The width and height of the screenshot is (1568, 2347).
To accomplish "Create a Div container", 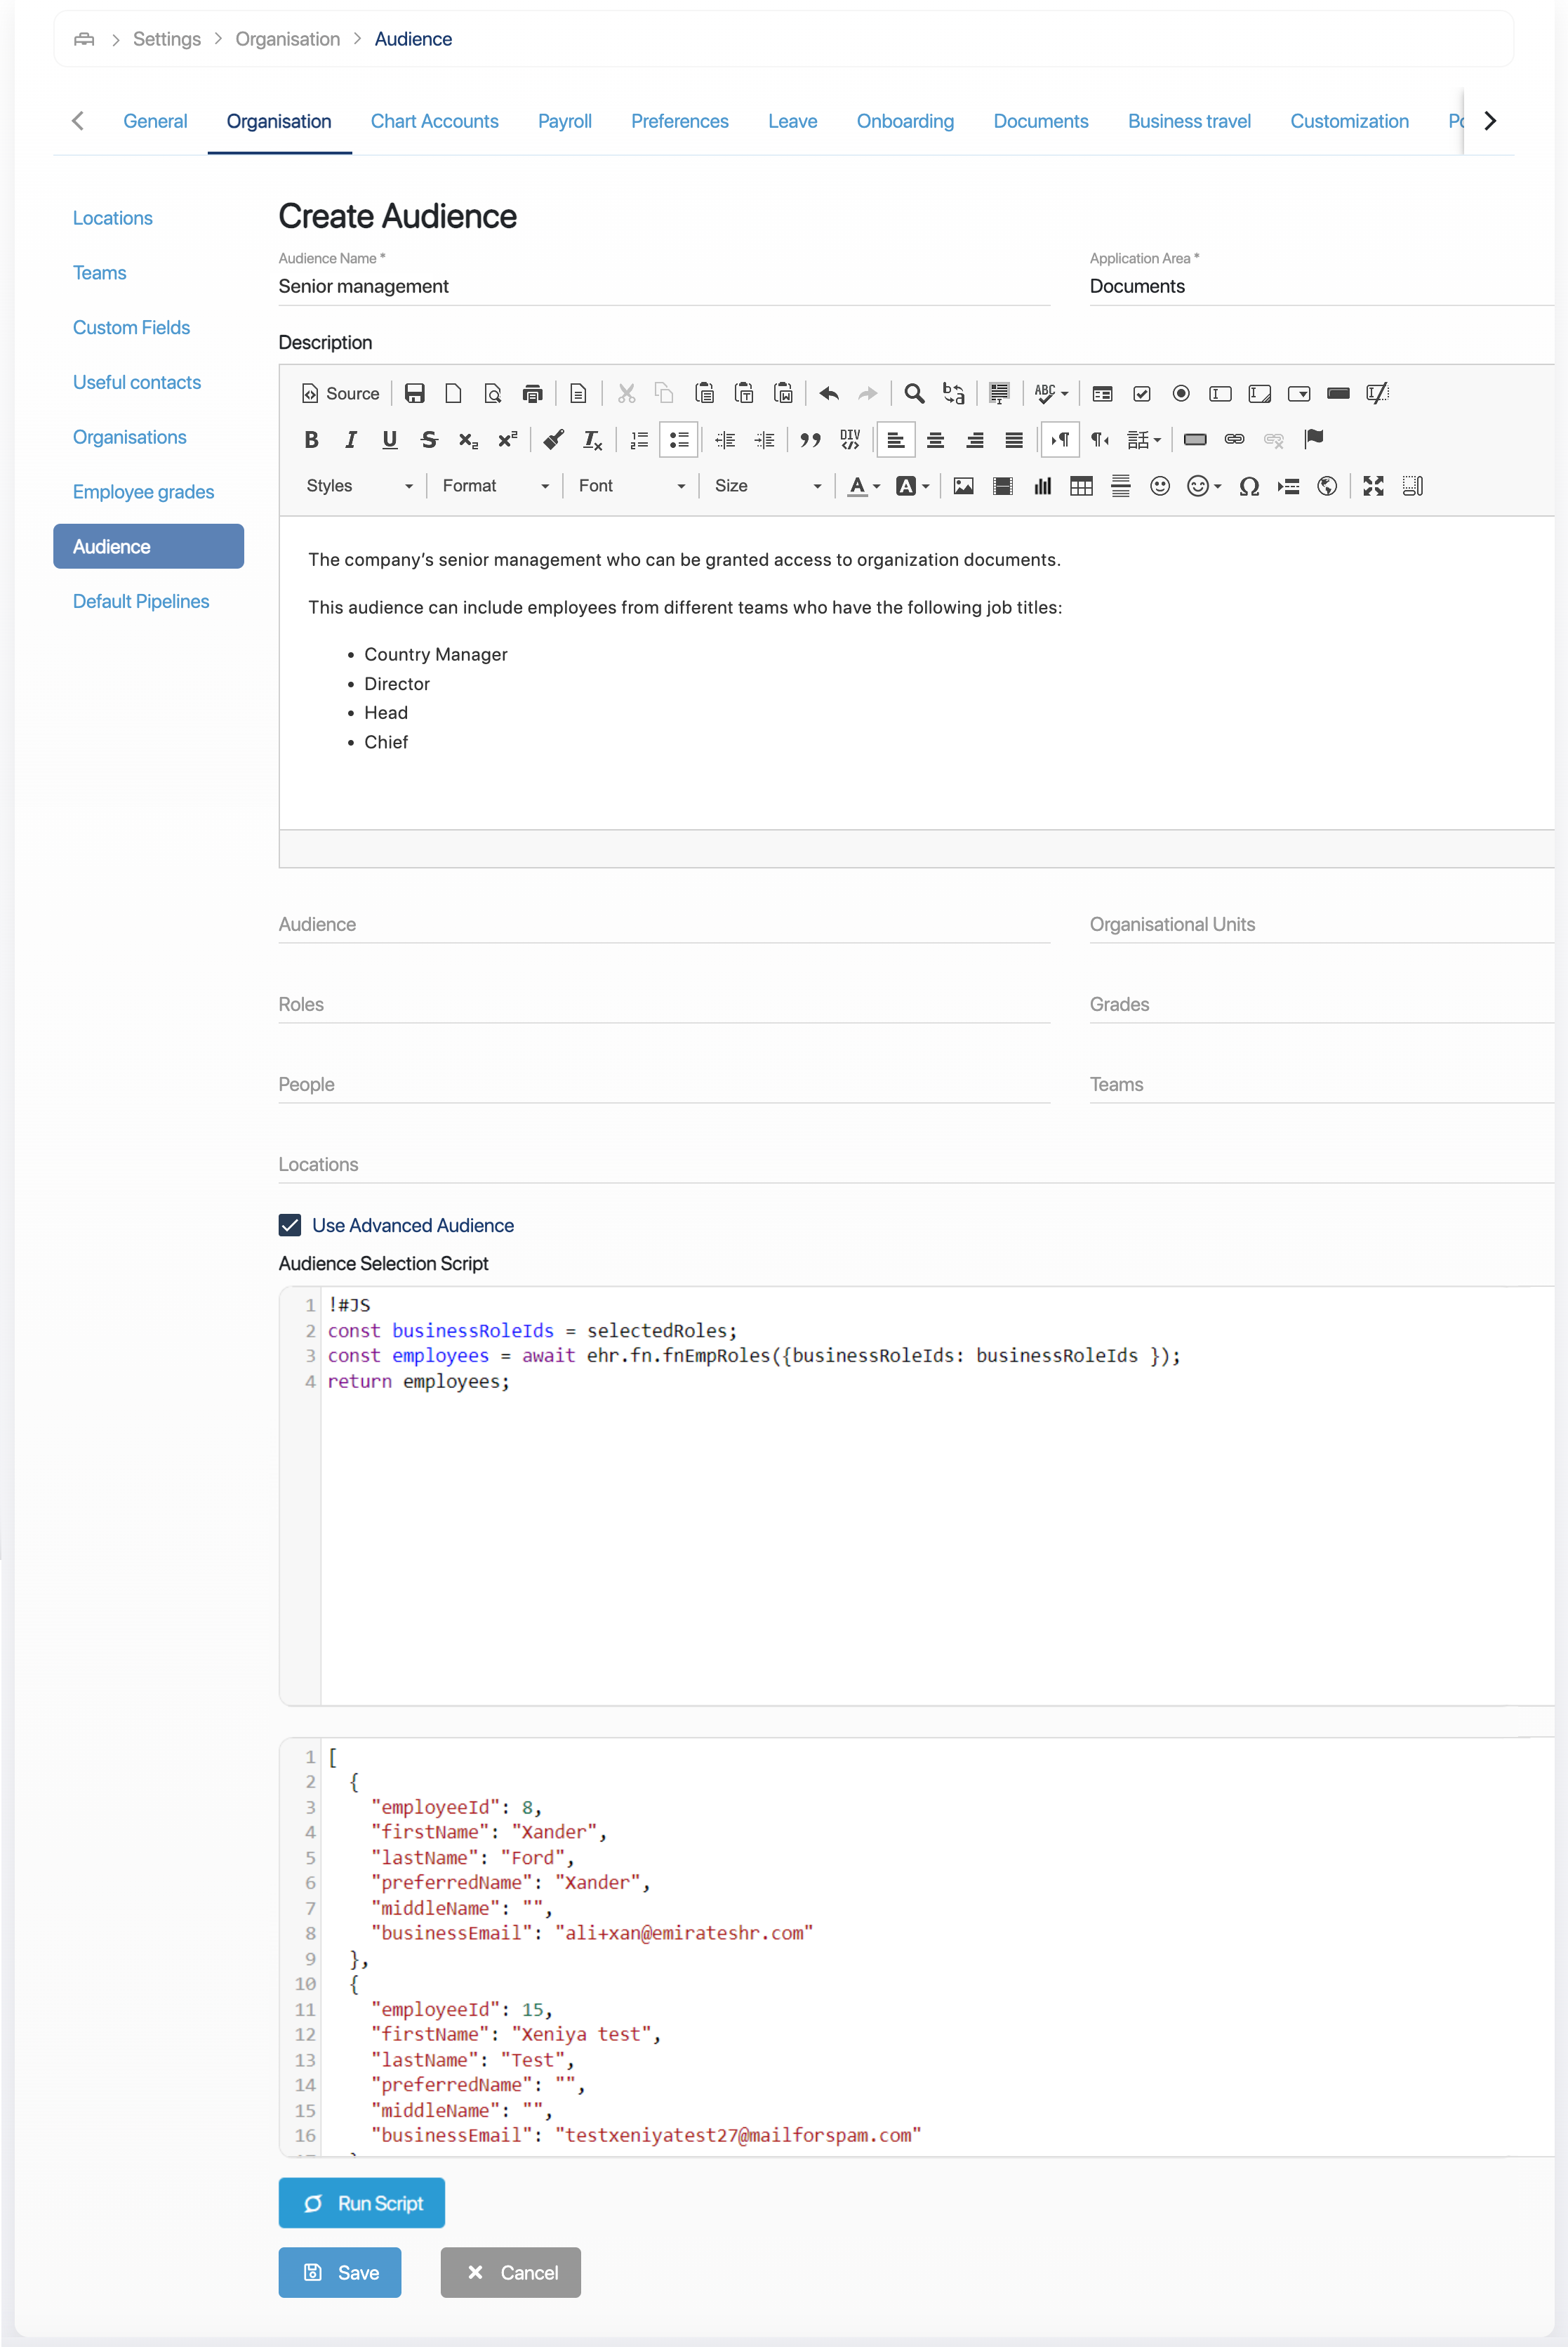I will [x=850, y=439].
